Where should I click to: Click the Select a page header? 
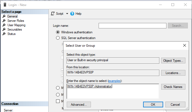pos(24,12)
